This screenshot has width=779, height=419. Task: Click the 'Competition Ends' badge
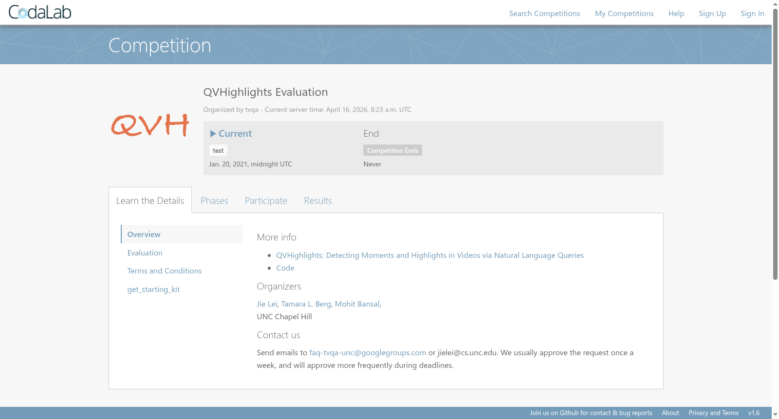[x=392, y=150]
